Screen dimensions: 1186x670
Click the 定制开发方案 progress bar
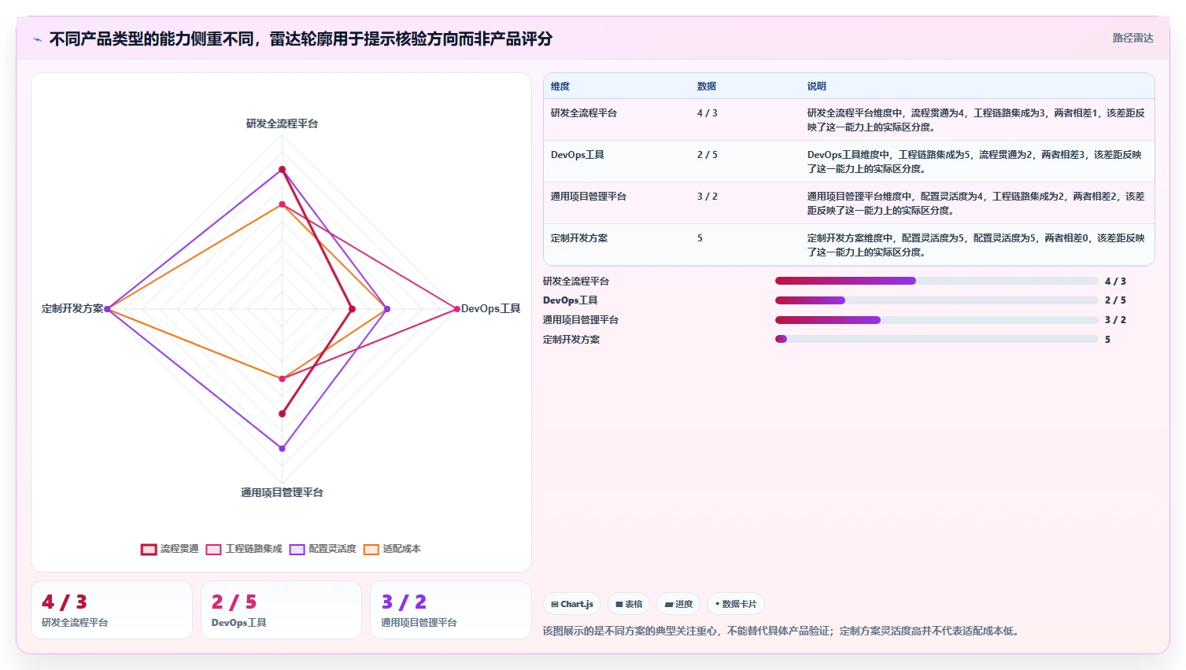click(937, 339)
